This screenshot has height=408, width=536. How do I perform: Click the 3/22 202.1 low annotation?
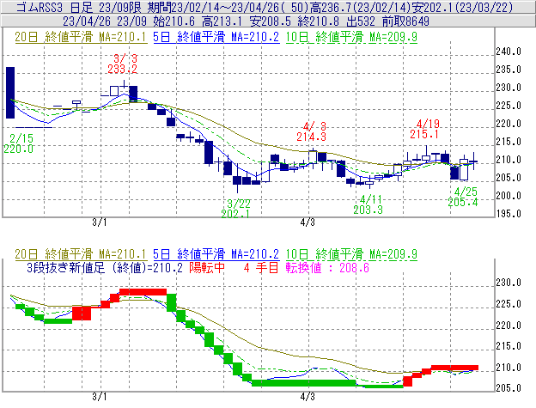tap(236, 209)
